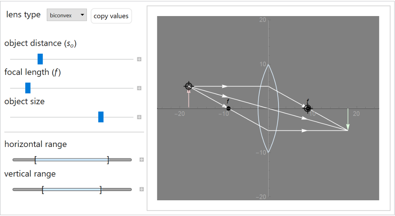Click the copy values button
The width and height of the screenshot is (395, 216).
[111, 16]
